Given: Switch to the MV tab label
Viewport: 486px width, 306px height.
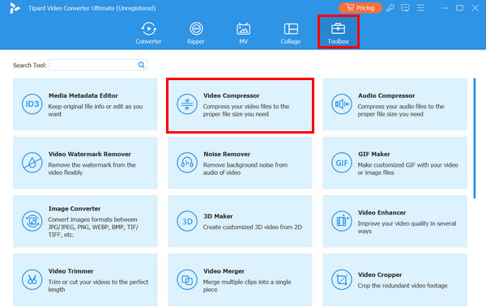Looking at the screenshot, I should pyautogui.click(x=243, y=41).
